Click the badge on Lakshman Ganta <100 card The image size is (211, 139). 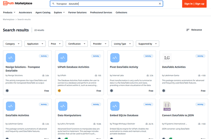pyautogui.click(x=164, y=91)
